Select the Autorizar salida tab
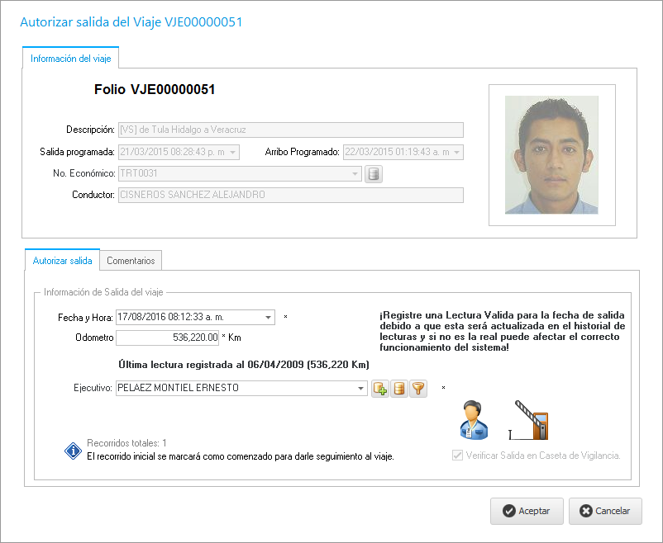The height and width of the screenshot is (543, 663). (62, 261)
